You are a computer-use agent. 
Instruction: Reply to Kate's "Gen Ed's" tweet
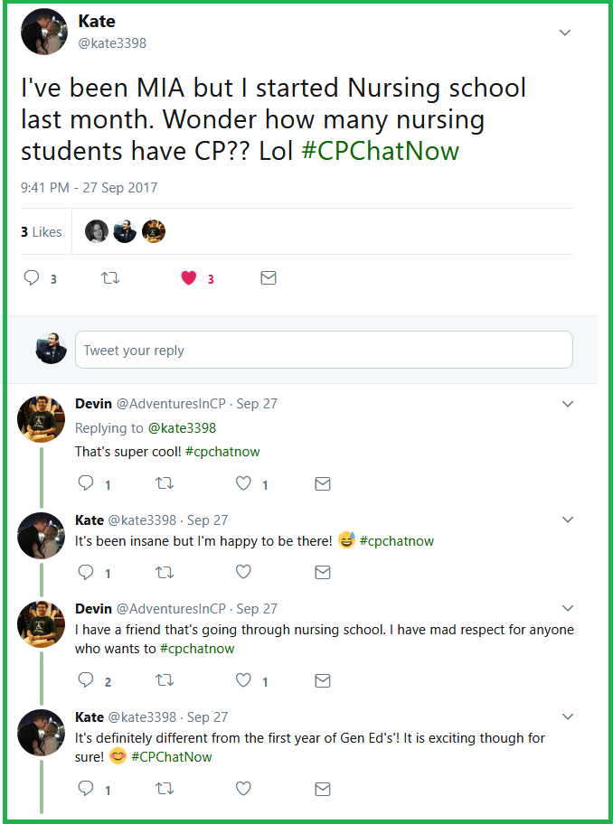click(x=87, y=789)
